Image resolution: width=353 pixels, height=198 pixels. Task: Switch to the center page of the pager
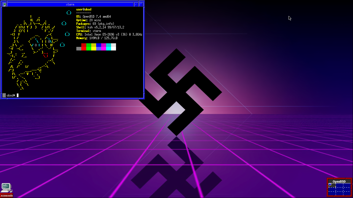339,189
